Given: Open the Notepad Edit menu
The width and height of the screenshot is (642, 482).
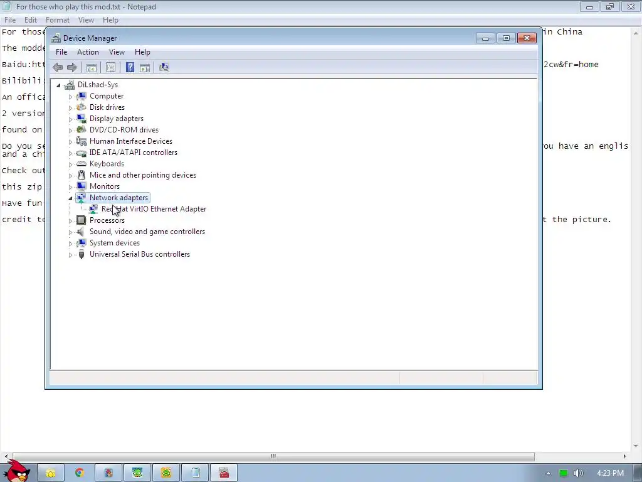Looking at the screenshot, I should pyautogui.click(x=31, y=19).
